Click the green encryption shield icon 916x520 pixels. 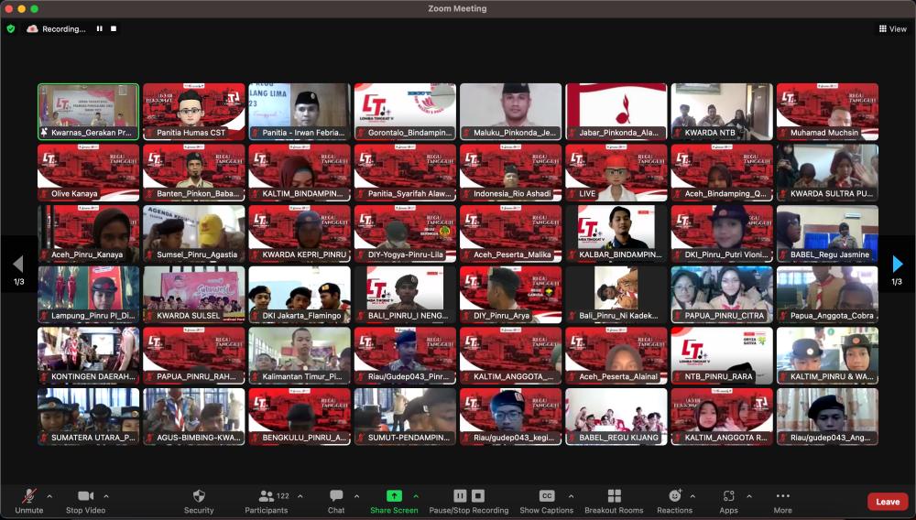(x=11, y=28)
